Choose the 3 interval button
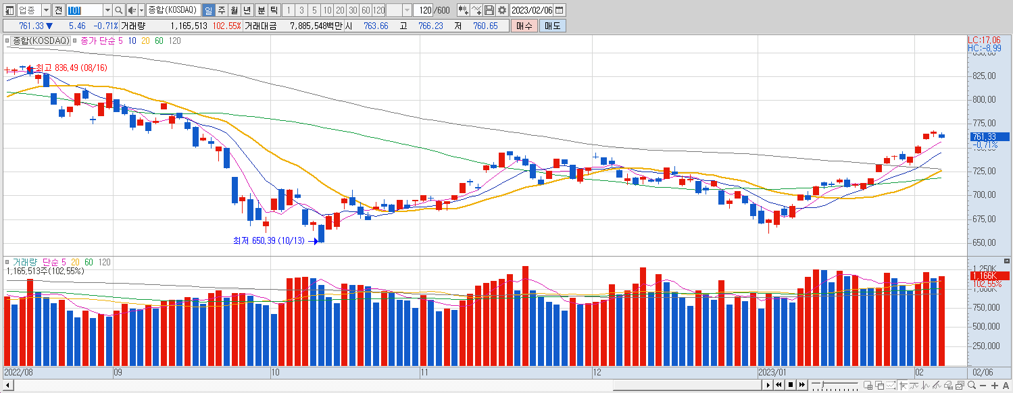The height and width of the screenshot is (393, 1013). click(301, 10)
